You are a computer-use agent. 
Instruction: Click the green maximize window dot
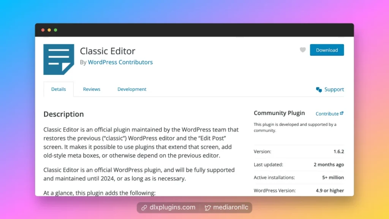tap(55, 30)
